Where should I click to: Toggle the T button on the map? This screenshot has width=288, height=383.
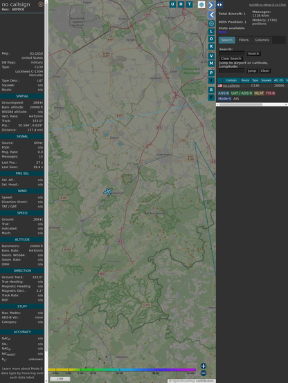point(189,4)
